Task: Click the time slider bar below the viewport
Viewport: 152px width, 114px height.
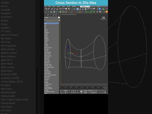Action: (x=84, y=85)
